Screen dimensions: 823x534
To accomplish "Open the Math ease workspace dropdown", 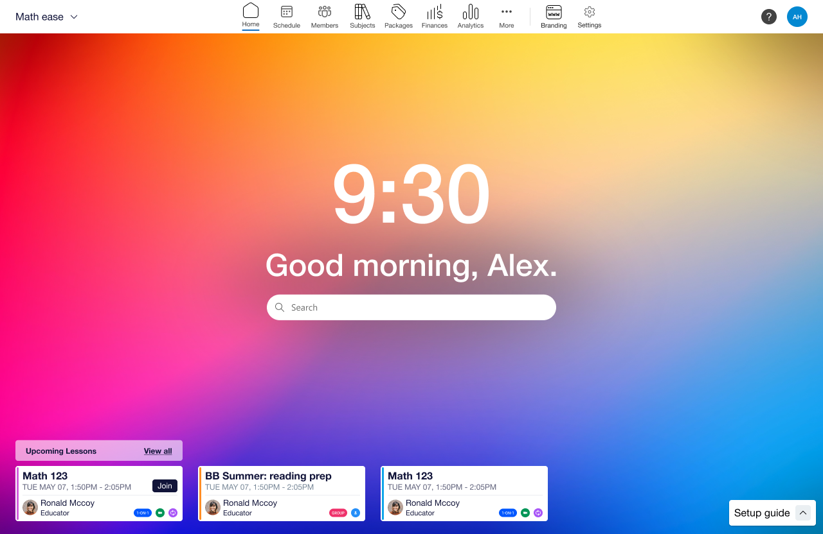I will [46, 17].
